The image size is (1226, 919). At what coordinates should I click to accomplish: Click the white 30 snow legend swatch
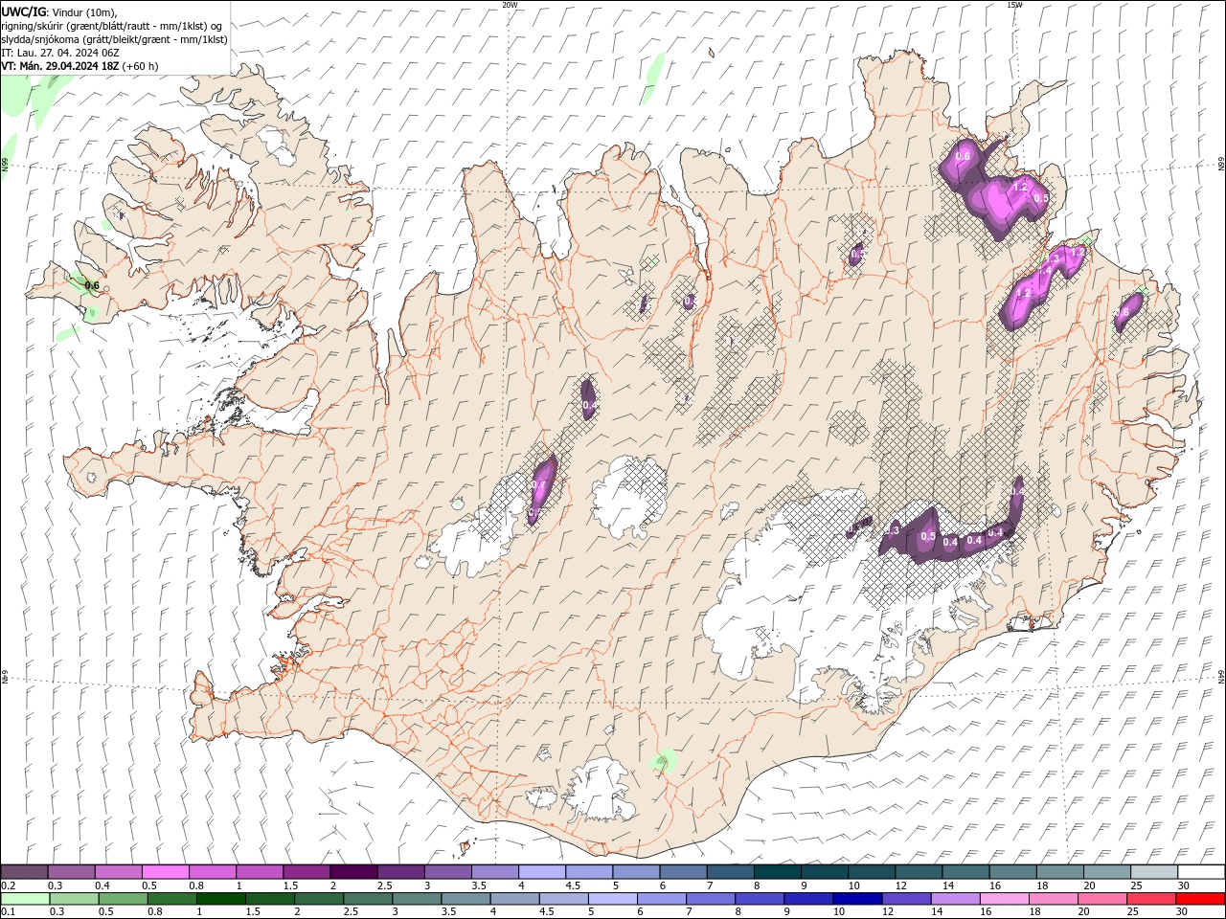point(1200,872)
